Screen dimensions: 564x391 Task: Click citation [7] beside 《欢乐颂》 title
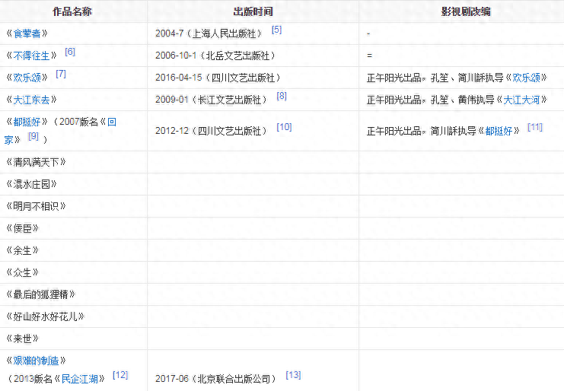click(x=61, y=74)
